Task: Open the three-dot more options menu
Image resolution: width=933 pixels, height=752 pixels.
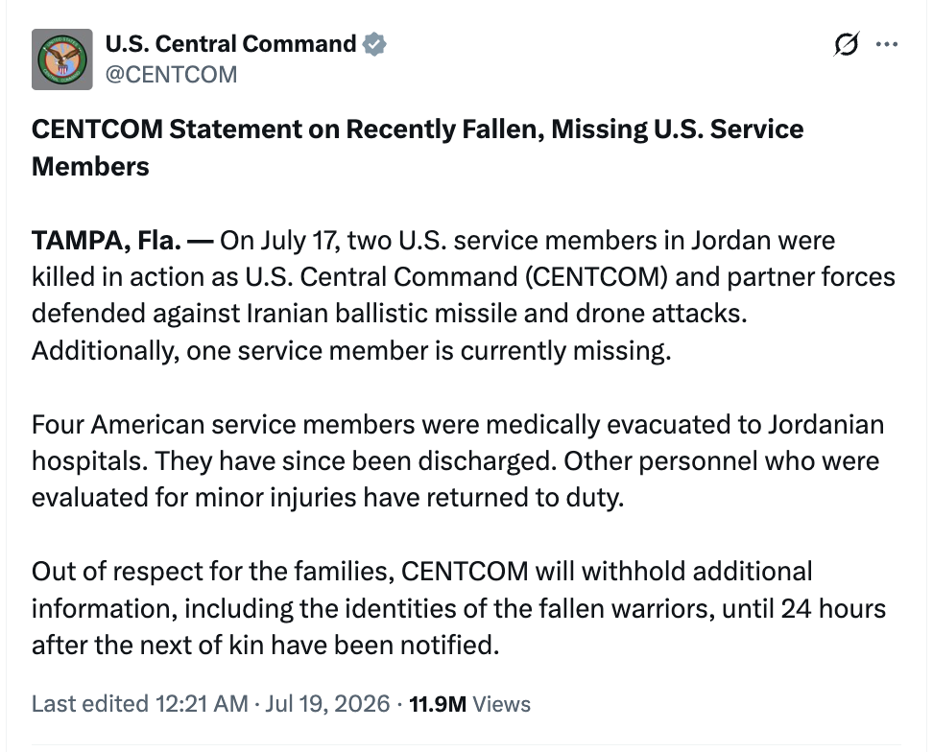Action: pos(887,44)
